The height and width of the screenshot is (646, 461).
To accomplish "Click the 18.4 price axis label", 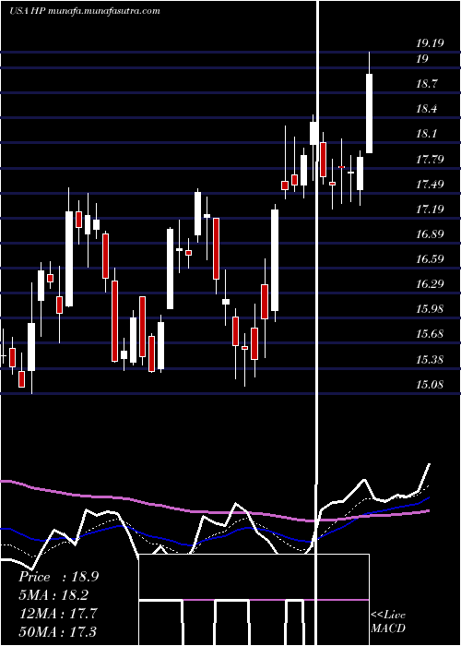I will (426, 109).
